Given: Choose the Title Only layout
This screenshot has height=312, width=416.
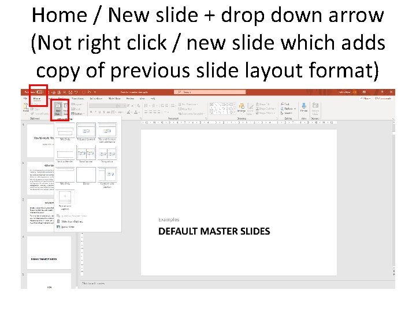Looking at the screenshot, I should pyautogui.click(x=65, y=176).
